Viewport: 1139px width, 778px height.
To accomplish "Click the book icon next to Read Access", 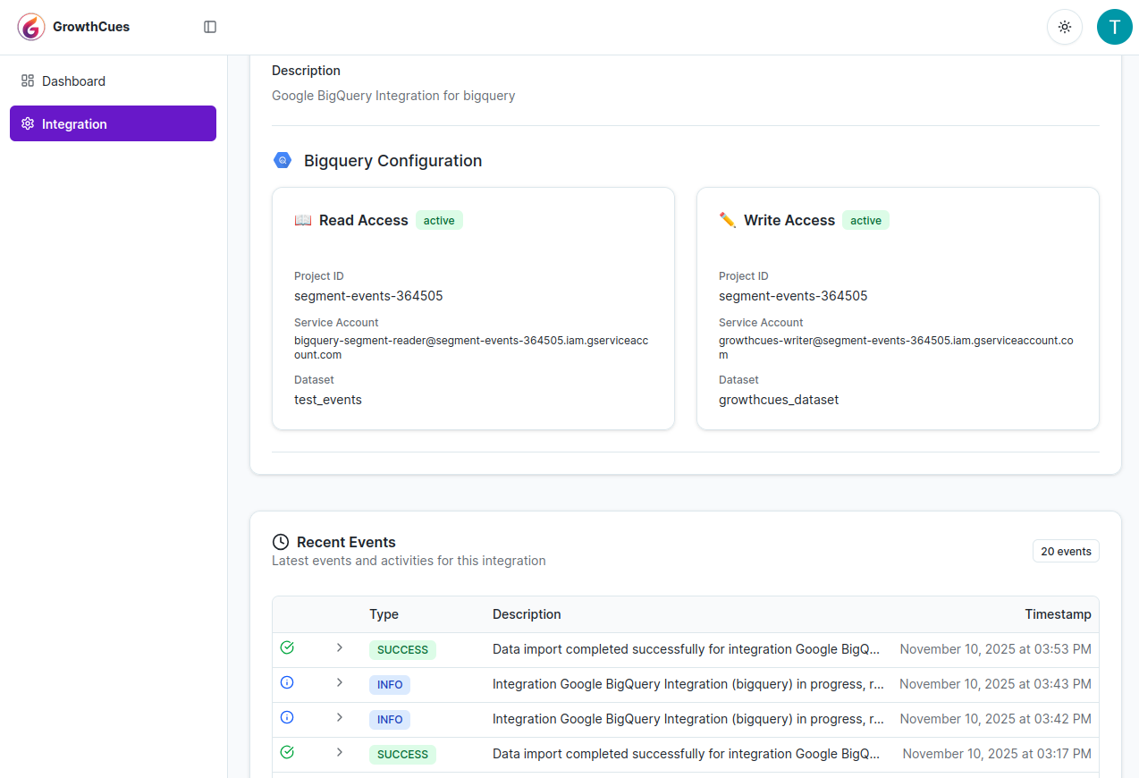I will pyautogui.click(x=302, y=219).
